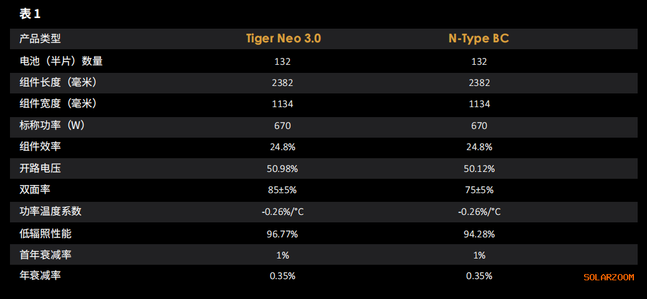
Task: Select the "产品类型" header cell
Action: click(x=41, y=39)
